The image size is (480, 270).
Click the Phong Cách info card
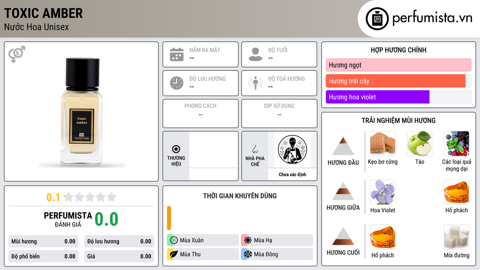point(201,113)
